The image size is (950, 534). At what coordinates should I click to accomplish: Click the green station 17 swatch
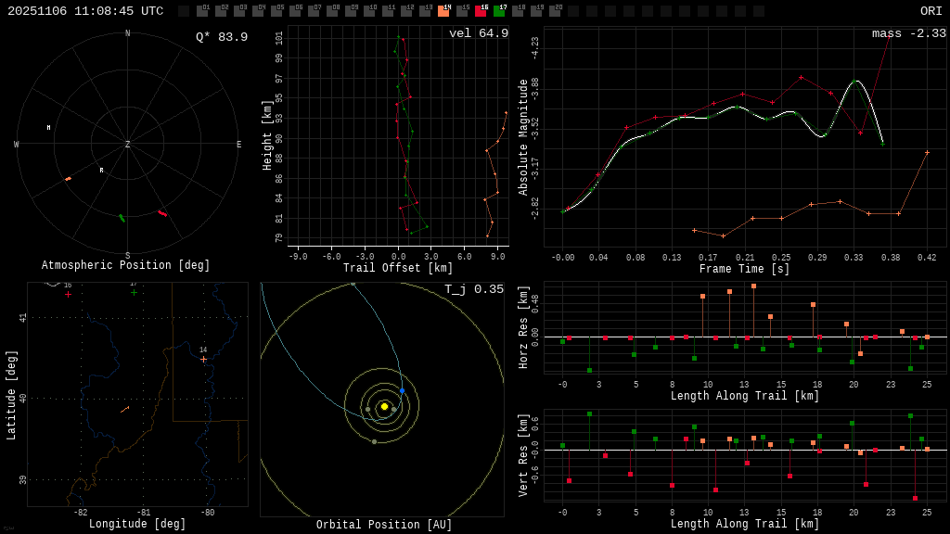click(x=499, y=11)
